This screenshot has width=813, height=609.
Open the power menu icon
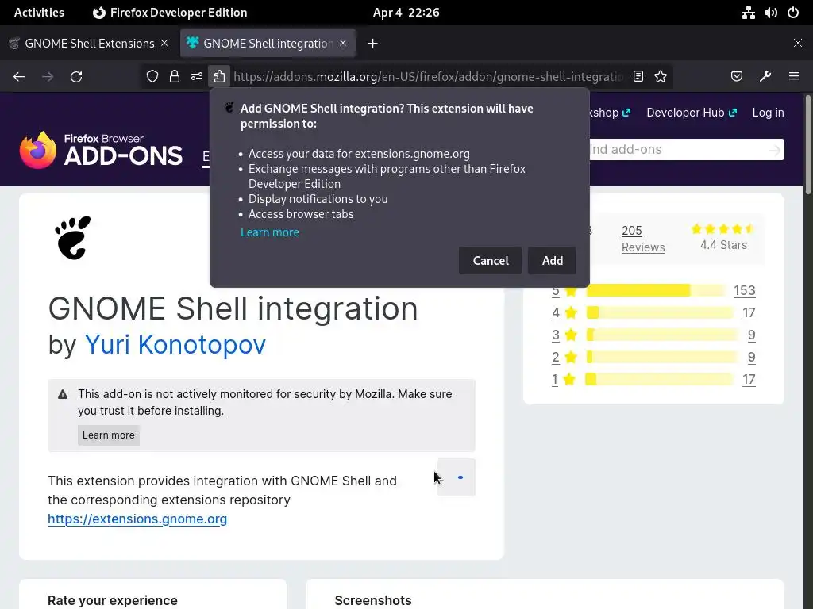pos(793,13)
